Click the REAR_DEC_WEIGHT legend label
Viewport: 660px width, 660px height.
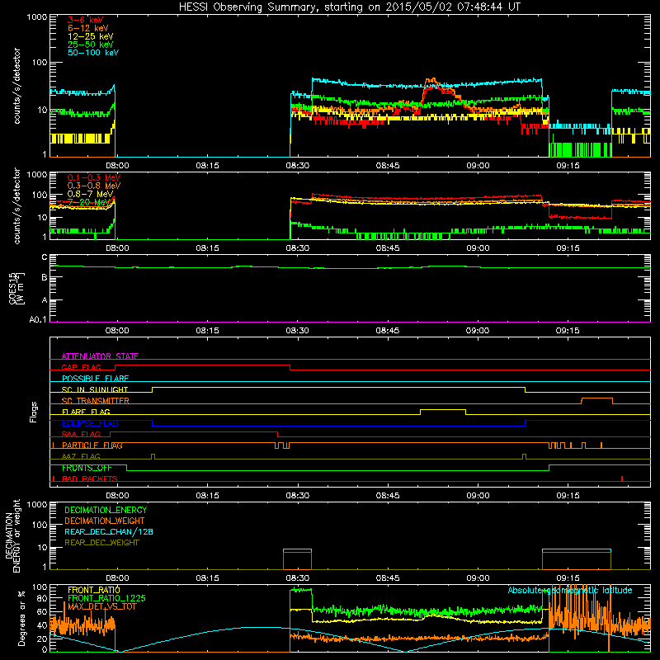[x=101, y=543]
